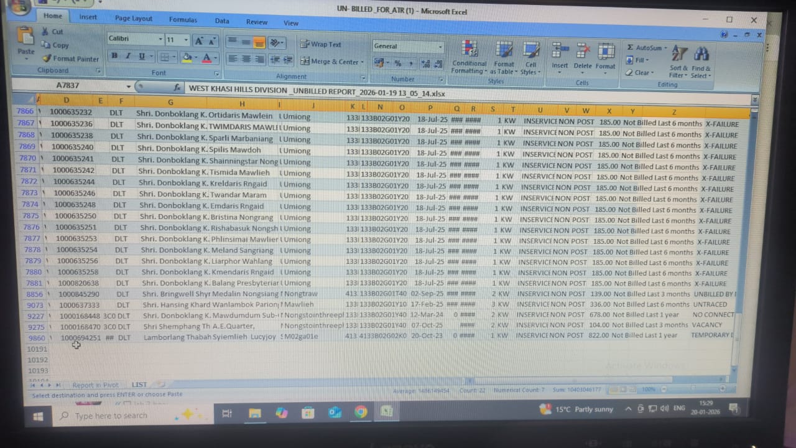The width and height of the screenshot is (796, 448).
Task: Click Increase Decimal icon
Action: tap(424, 63)
